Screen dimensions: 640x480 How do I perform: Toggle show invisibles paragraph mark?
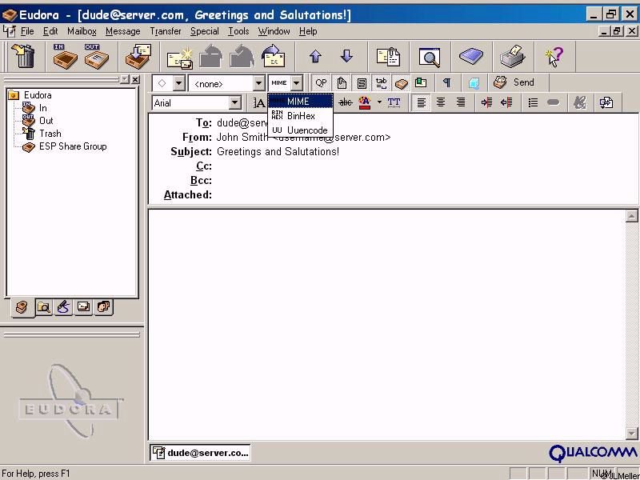446,83
